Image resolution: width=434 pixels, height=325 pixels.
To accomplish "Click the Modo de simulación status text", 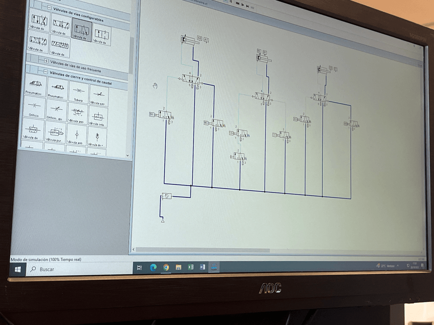I will click(46, 259).
